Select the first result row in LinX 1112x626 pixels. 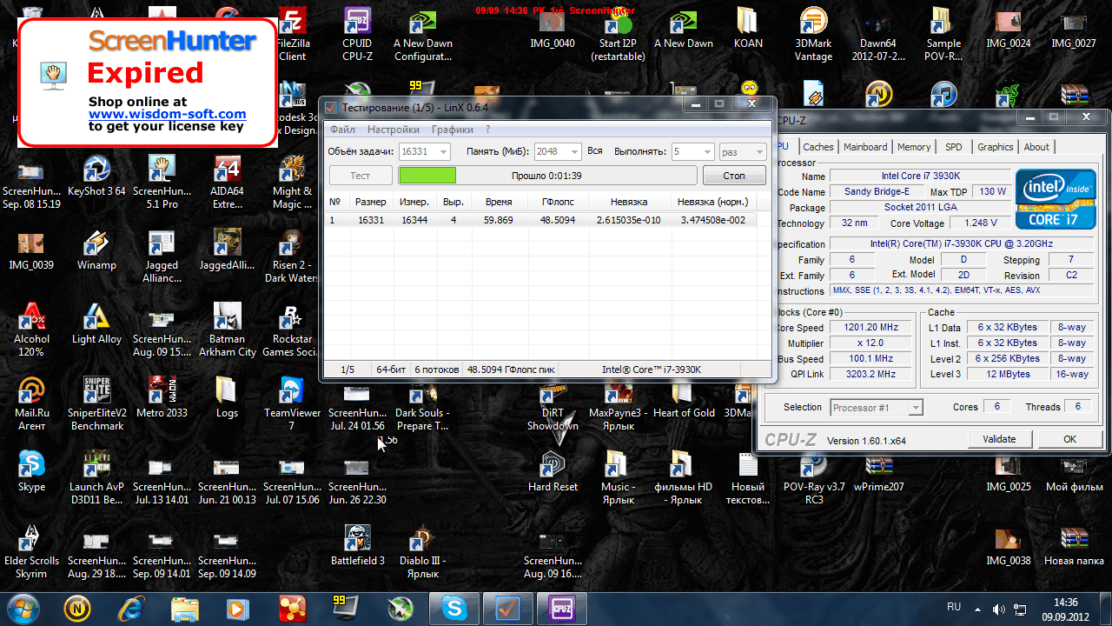539,220
